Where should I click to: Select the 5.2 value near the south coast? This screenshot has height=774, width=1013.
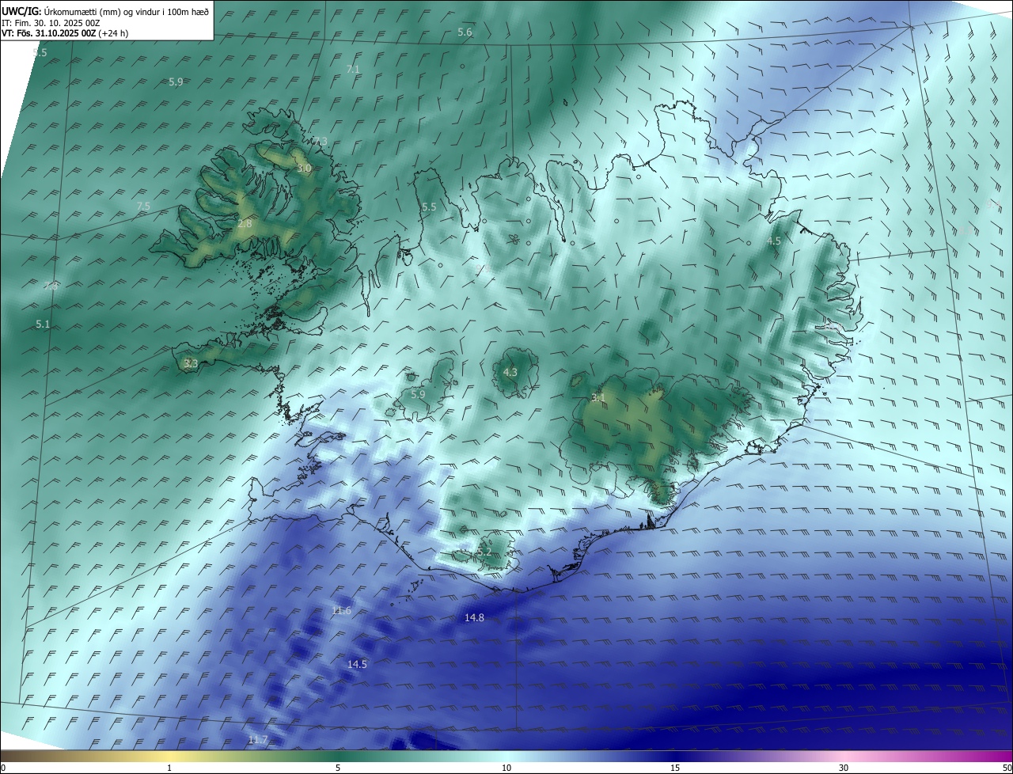coord(484,552)
